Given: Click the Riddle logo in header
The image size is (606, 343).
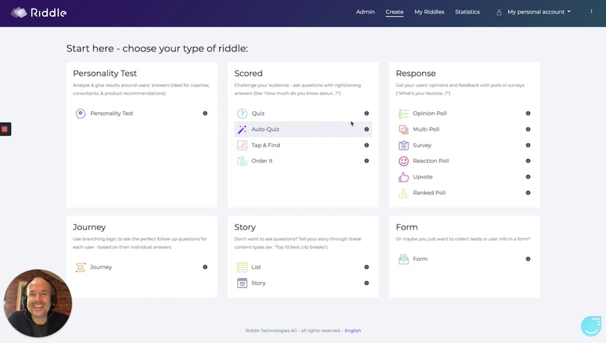Looking at the screenshot, I should (39, 13).
